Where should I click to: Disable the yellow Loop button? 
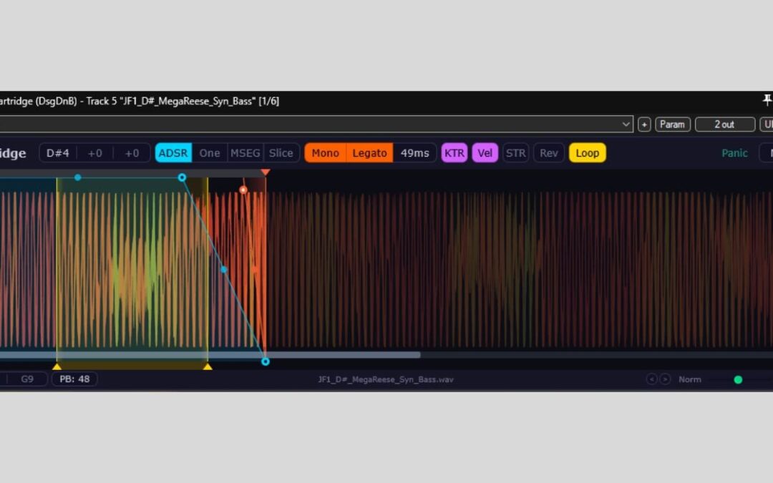click(587, 153)
